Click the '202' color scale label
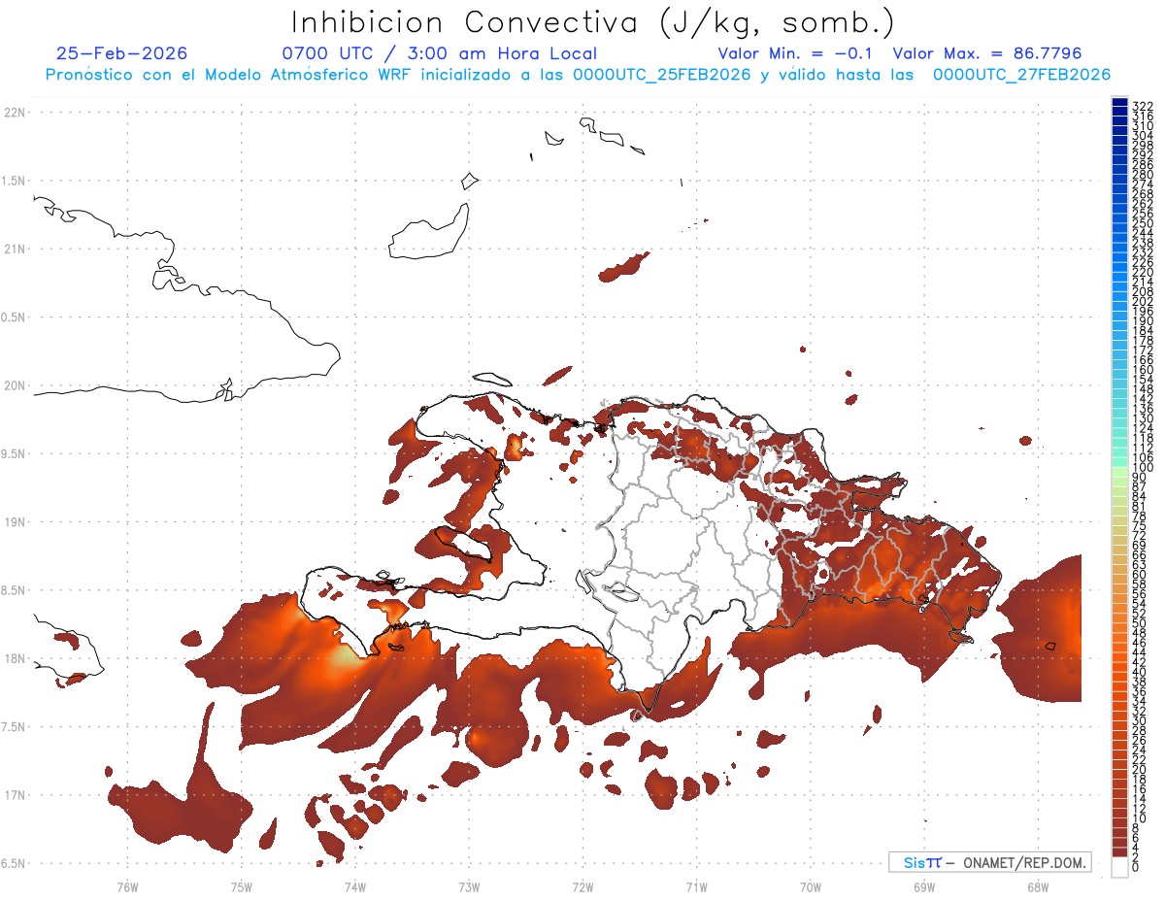The image size is (1165, 900). click(1143, 301)
